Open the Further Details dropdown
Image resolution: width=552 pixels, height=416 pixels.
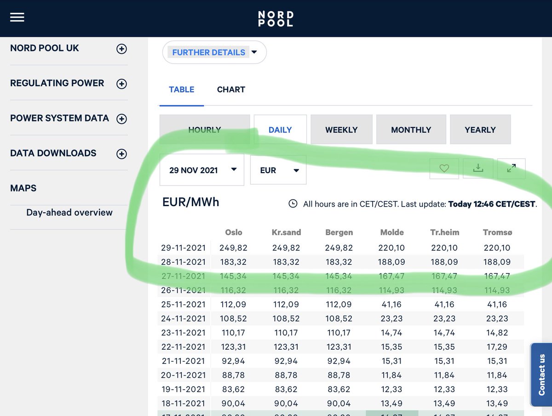click(214, 52)
